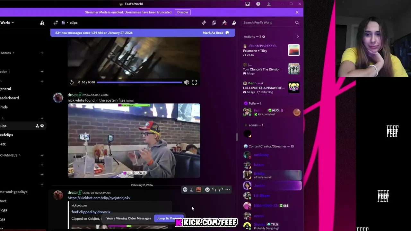
Task: Replay the video with the replay icon
Action: (x=72, y=82)
